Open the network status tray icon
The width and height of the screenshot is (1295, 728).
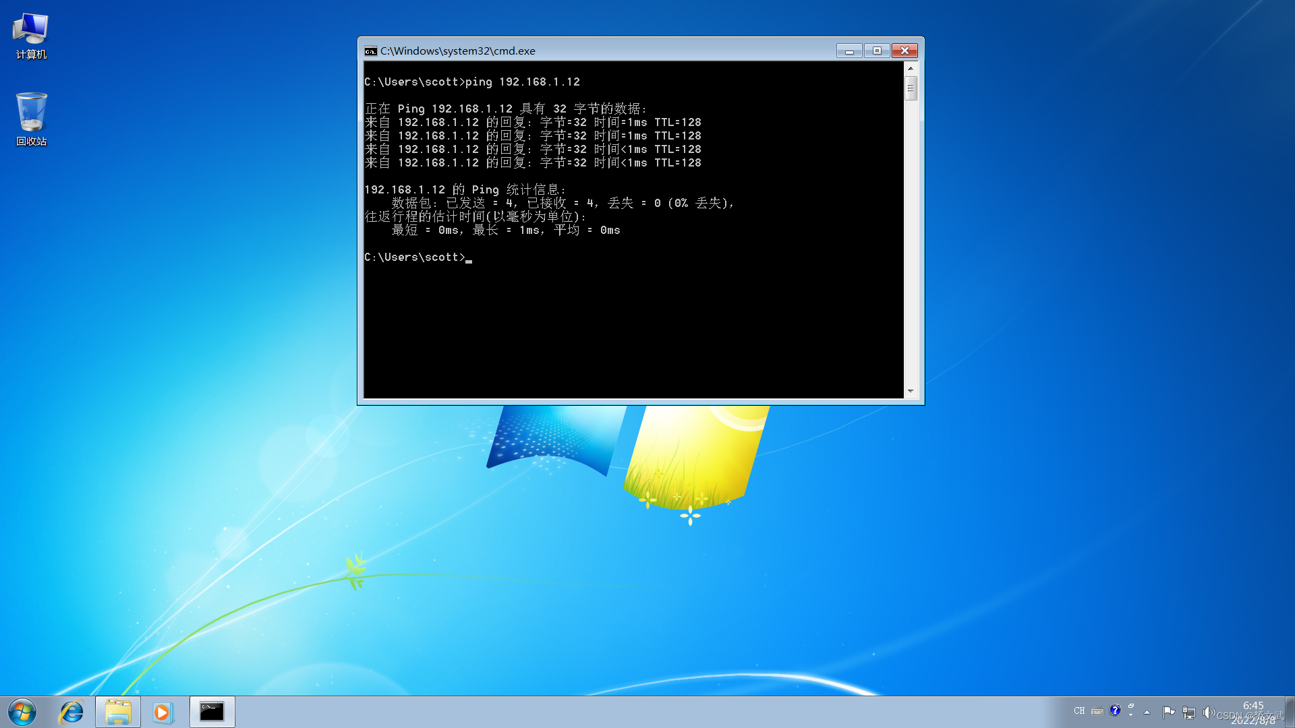[x=1189, y=712]
